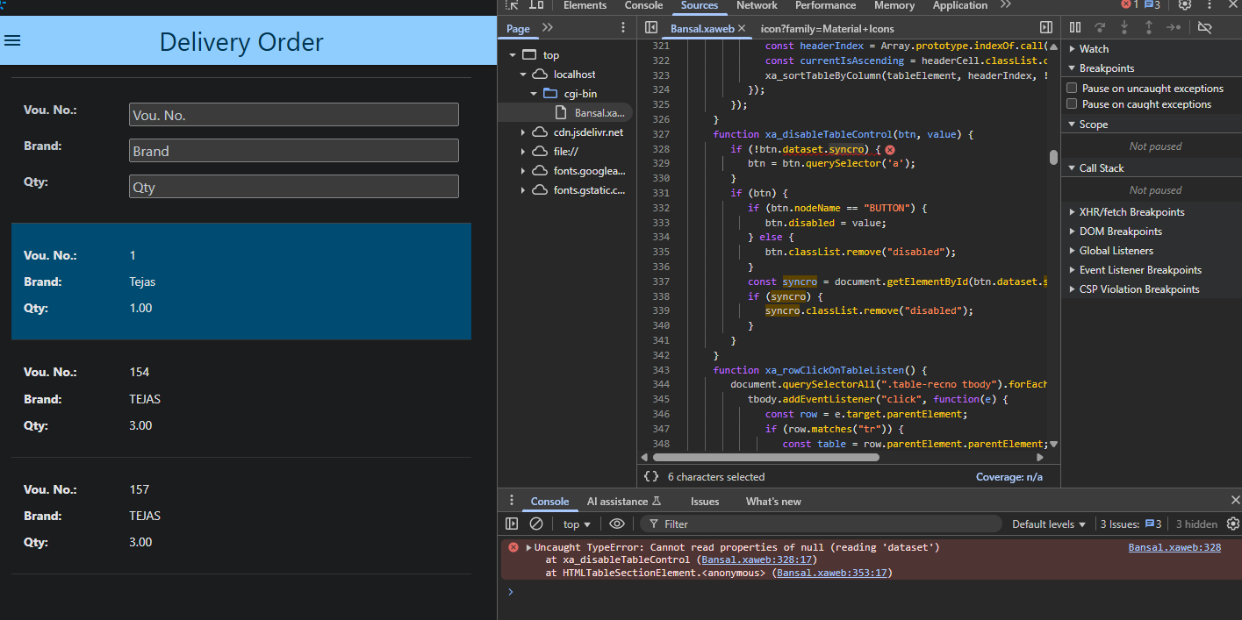
Task: Click Step out of current function icon
Action: point(1148,28)
